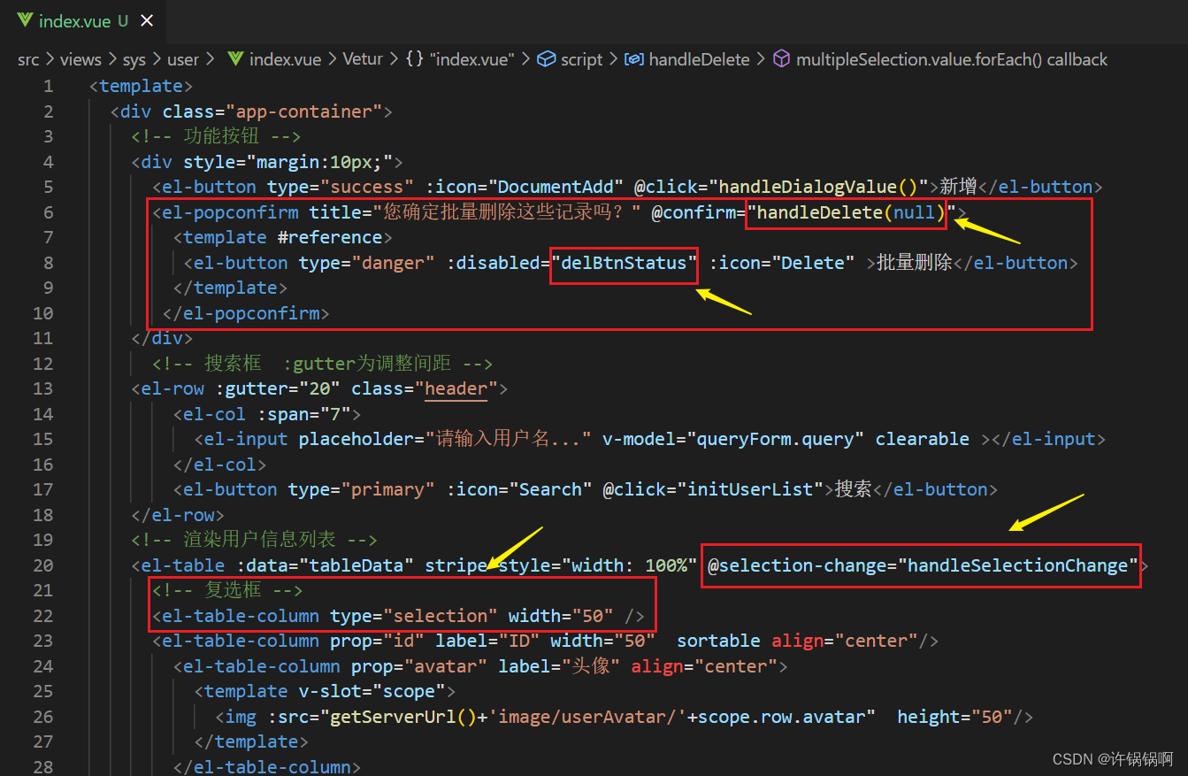Click the 请输入用户名 placeholder text
Viewport: 1188px width, 776px height.
pos(509,439)
